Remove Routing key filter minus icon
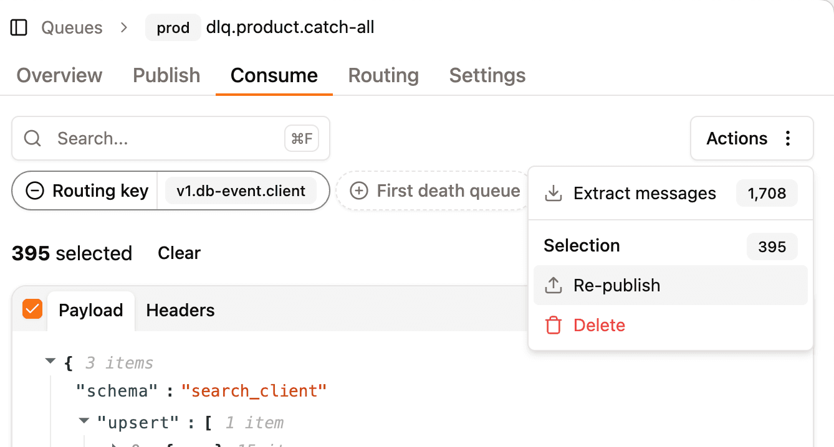This screenshot has width=834, height=447. click(35, 191)
